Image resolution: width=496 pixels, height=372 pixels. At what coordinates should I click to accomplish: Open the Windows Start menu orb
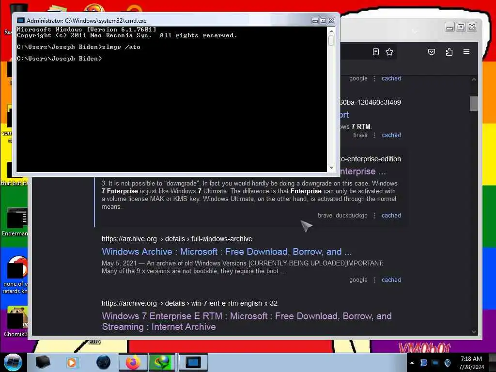pyautogui.click(x=13, y=362)
